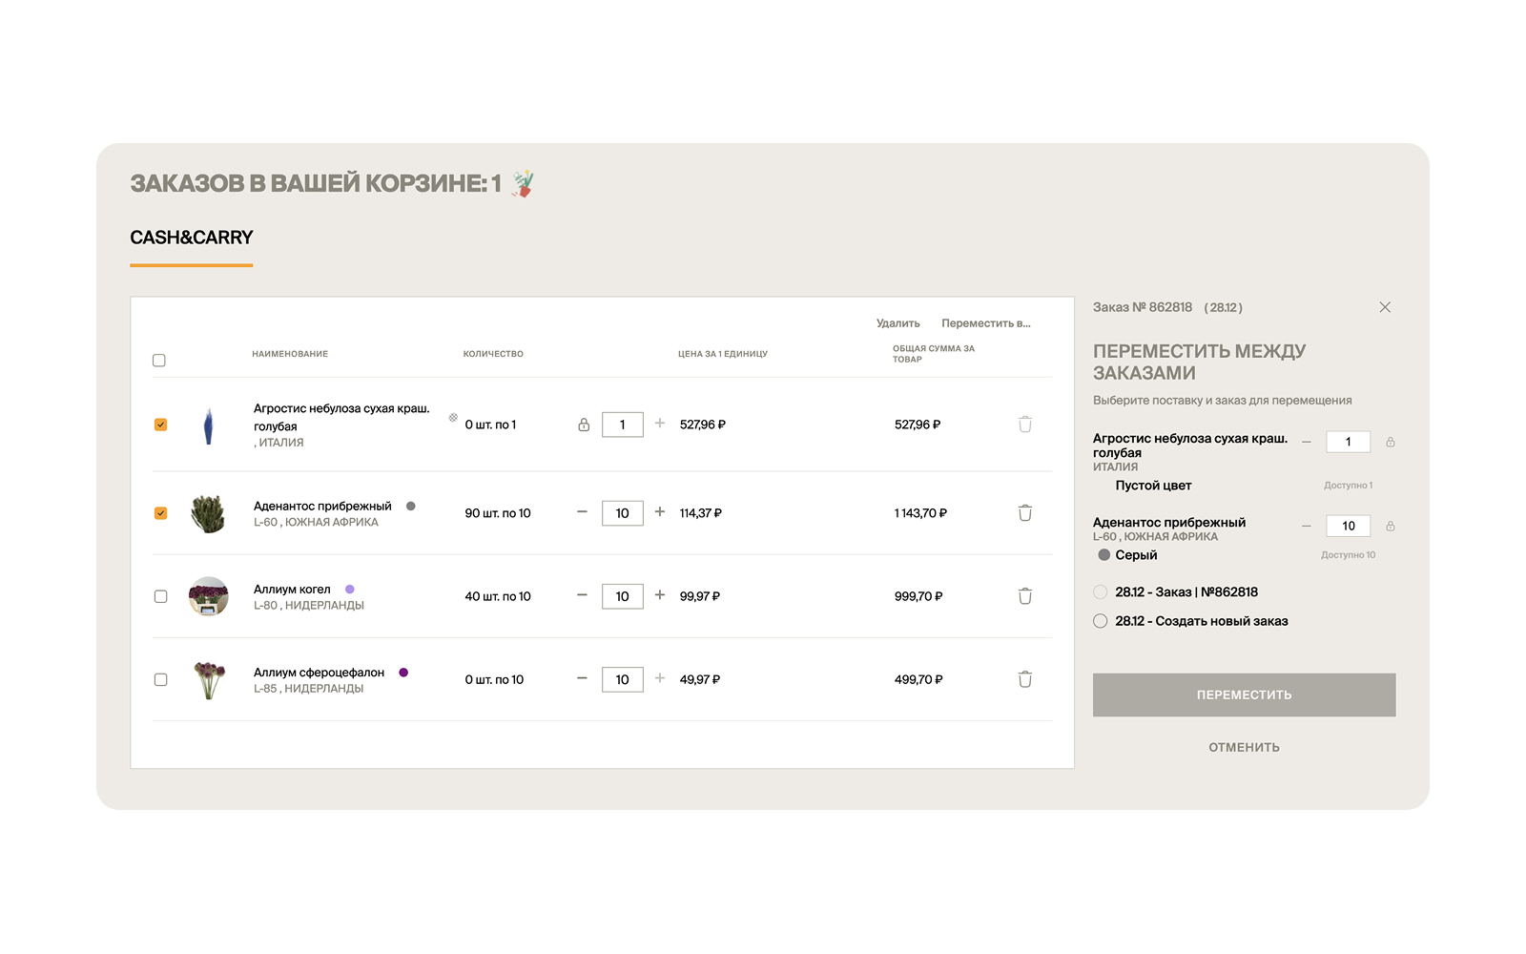Image resolution: width=1526 pixels, height=954 pixels.
Task: Remove Аллиум когел using trash icon
Action: click(x=1024, y=596)
